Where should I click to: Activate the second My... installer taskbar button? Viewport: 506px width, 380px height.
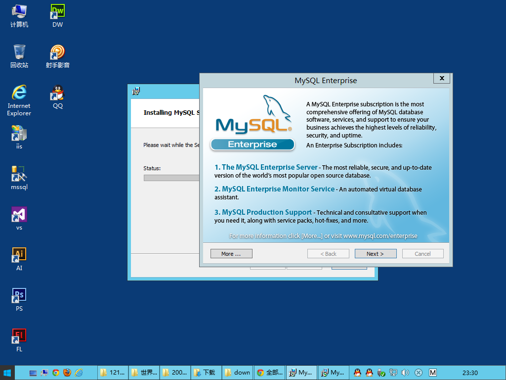pos(334,373)
